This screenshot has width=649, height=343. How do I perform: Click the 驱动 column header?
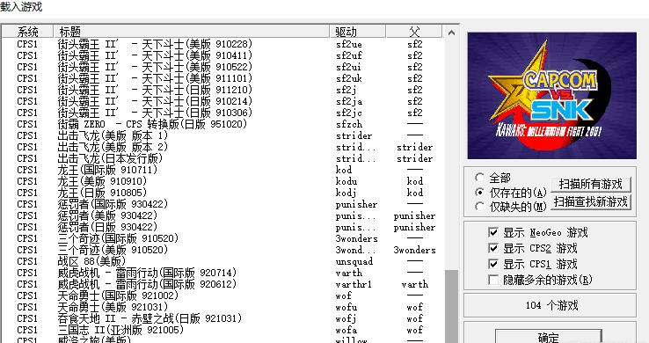coord(358,32)
